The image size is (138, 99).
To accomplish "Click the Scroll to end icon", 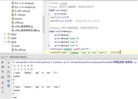I will (x=8, y=77).
